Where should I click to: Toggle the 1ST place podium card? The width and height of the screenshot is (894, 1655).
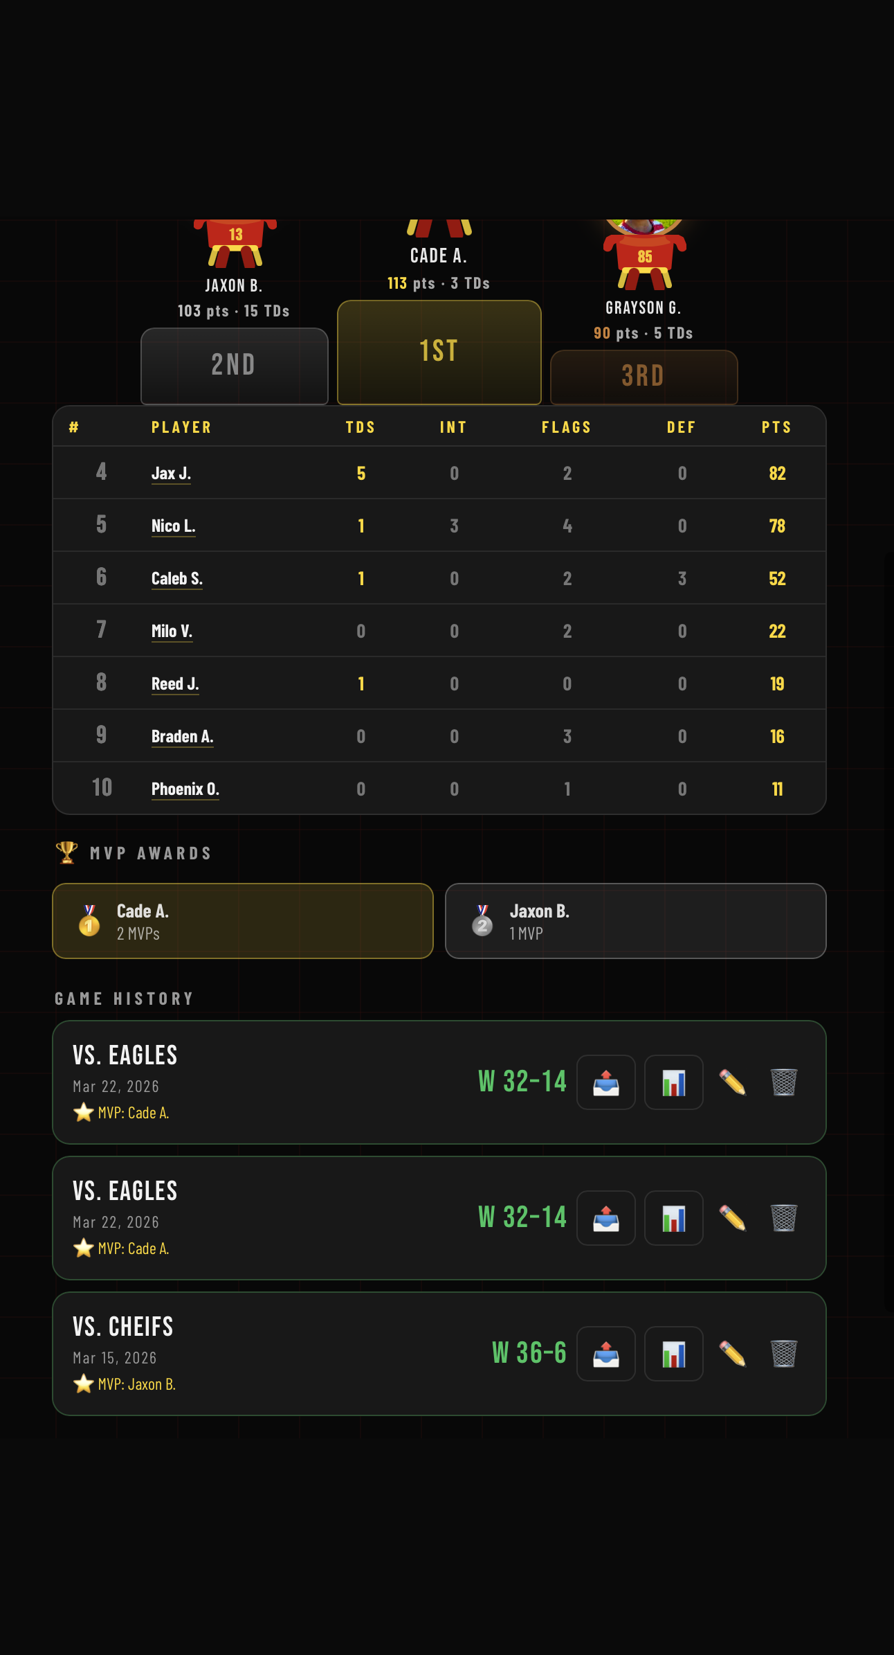438,351
